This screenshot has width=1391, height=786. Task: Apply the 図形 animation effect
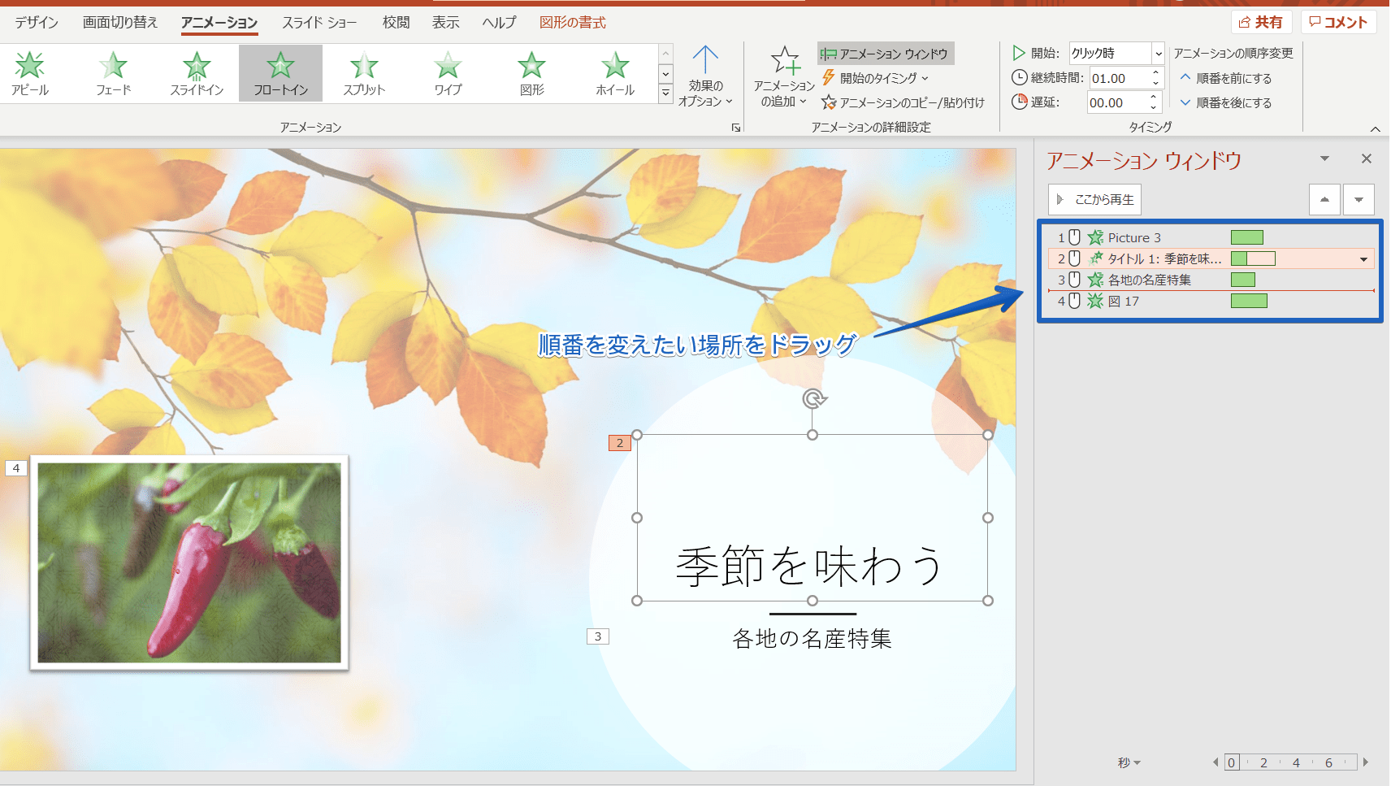[531, 73]
